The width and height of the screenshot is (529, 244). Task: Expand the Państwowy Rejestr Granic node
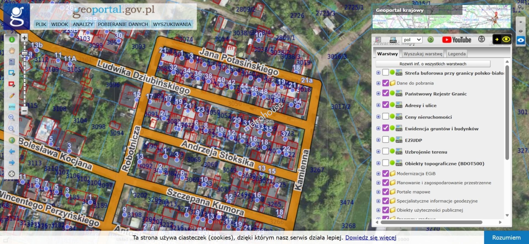point(378,94)
